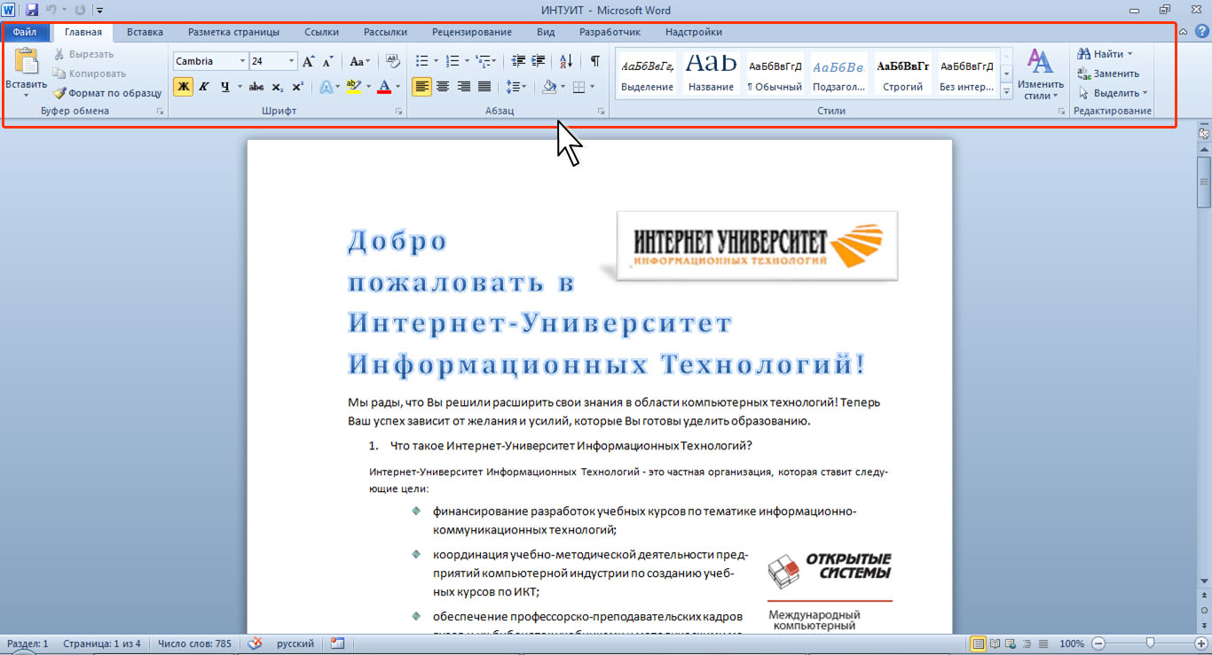Switch to the Разметка страницы tab
This screenshot has height=655, width=1212.
(x=233, y=32)
